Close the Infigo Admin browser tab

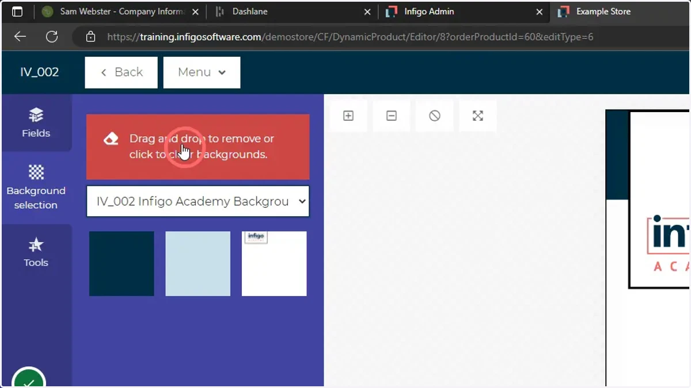click(x=540, y=11)
